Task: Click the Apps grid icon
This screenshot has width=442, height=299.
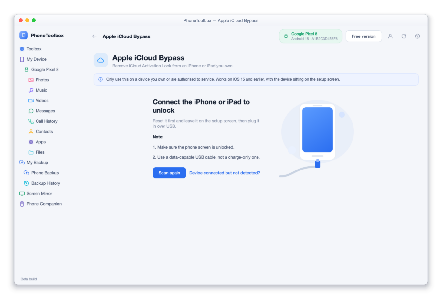Action: [31, 142]
